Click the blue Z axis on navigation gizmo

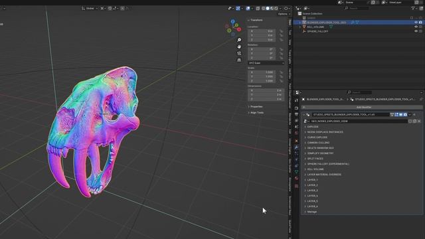pyautogui.click(x=233, y=21)
